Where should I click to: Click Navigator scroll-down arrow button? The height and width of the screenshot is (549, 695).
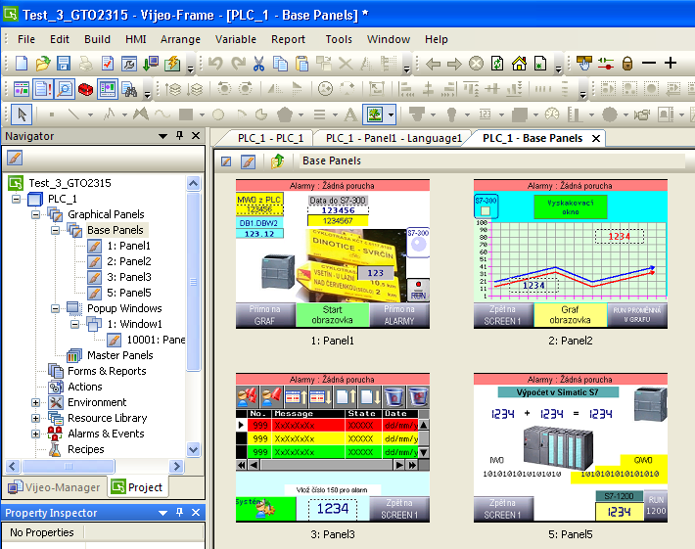[x=193, y=449]
